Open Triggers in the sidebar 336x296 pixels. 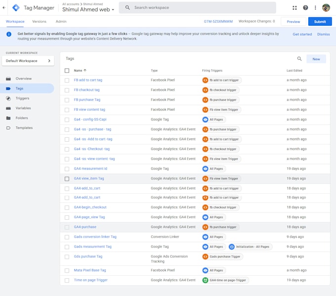(22, 98)
